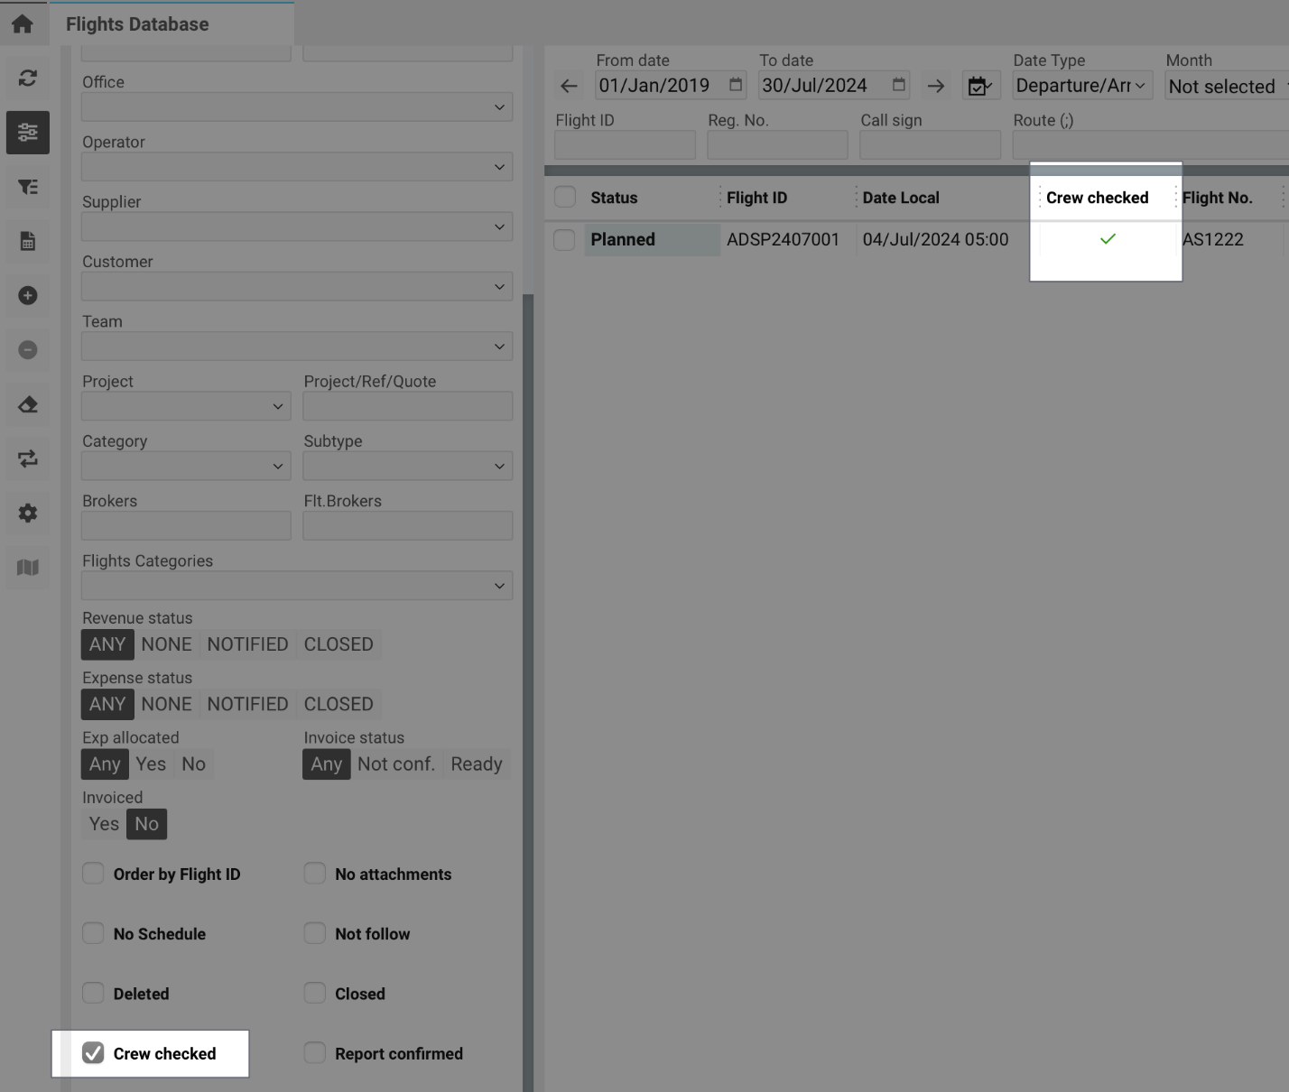The image size is (1289, 1092).
Task: Enable the Deleted flights checkbox
Action: tap(93, 993)
